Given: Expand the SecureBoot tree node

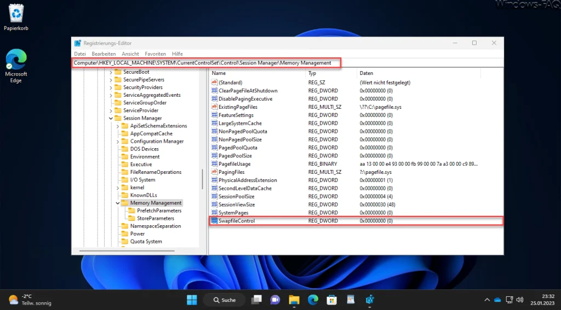Looking at the screenshot, I should click(111, 72).
